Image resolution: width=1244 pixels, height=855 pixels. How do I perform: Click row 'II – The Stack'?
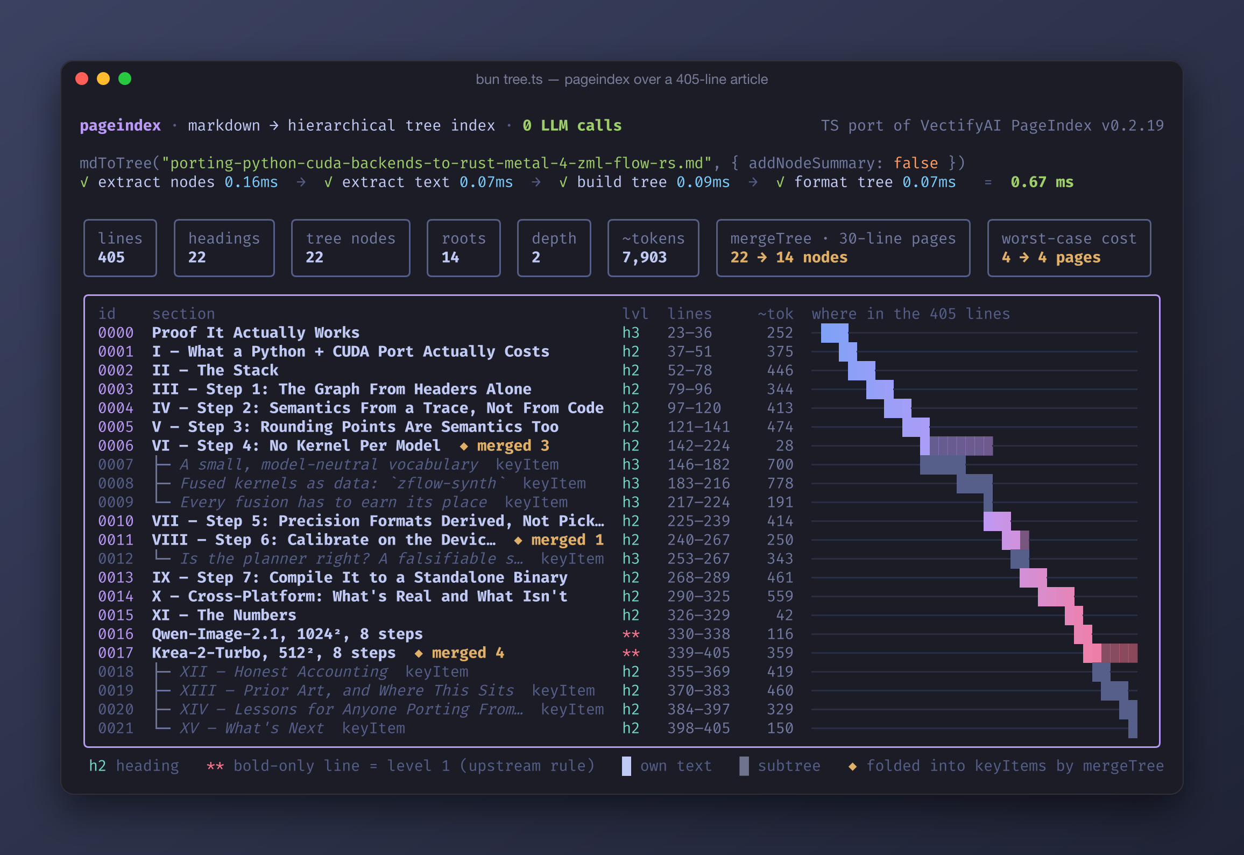point(618,370)
